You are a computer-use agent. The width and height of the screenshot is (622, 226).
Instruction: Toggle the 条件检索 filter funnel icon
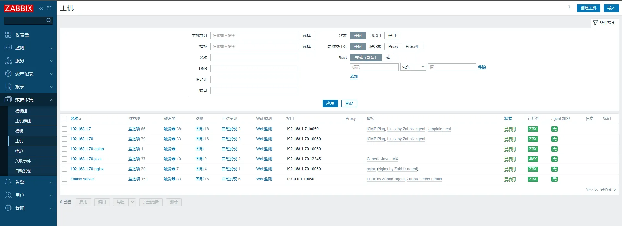click(x=595, y=23)
